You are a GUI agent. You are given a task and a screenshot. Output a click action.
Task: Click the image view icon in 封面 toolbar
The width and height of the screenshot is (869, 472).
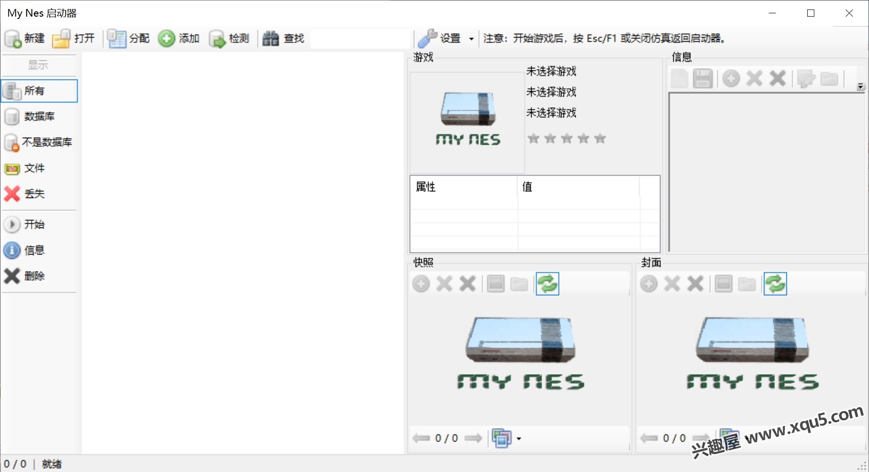[724, 284]
